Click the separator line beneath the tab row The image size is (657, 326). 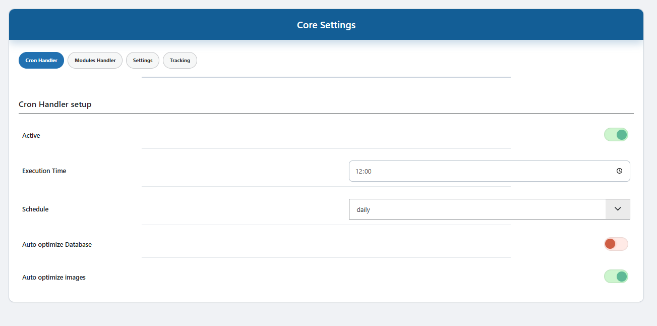[x=326, y=77]
